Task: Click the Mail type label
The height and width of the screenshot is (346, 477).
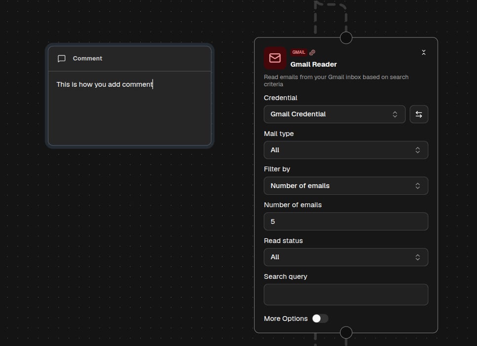Action: [278, 134]
